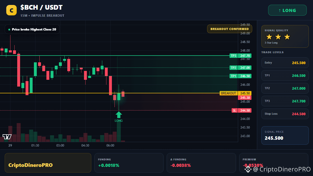Click the TRADE LEVELS section heading
Viewport: 313px width, 176px height.
point(272,52)
